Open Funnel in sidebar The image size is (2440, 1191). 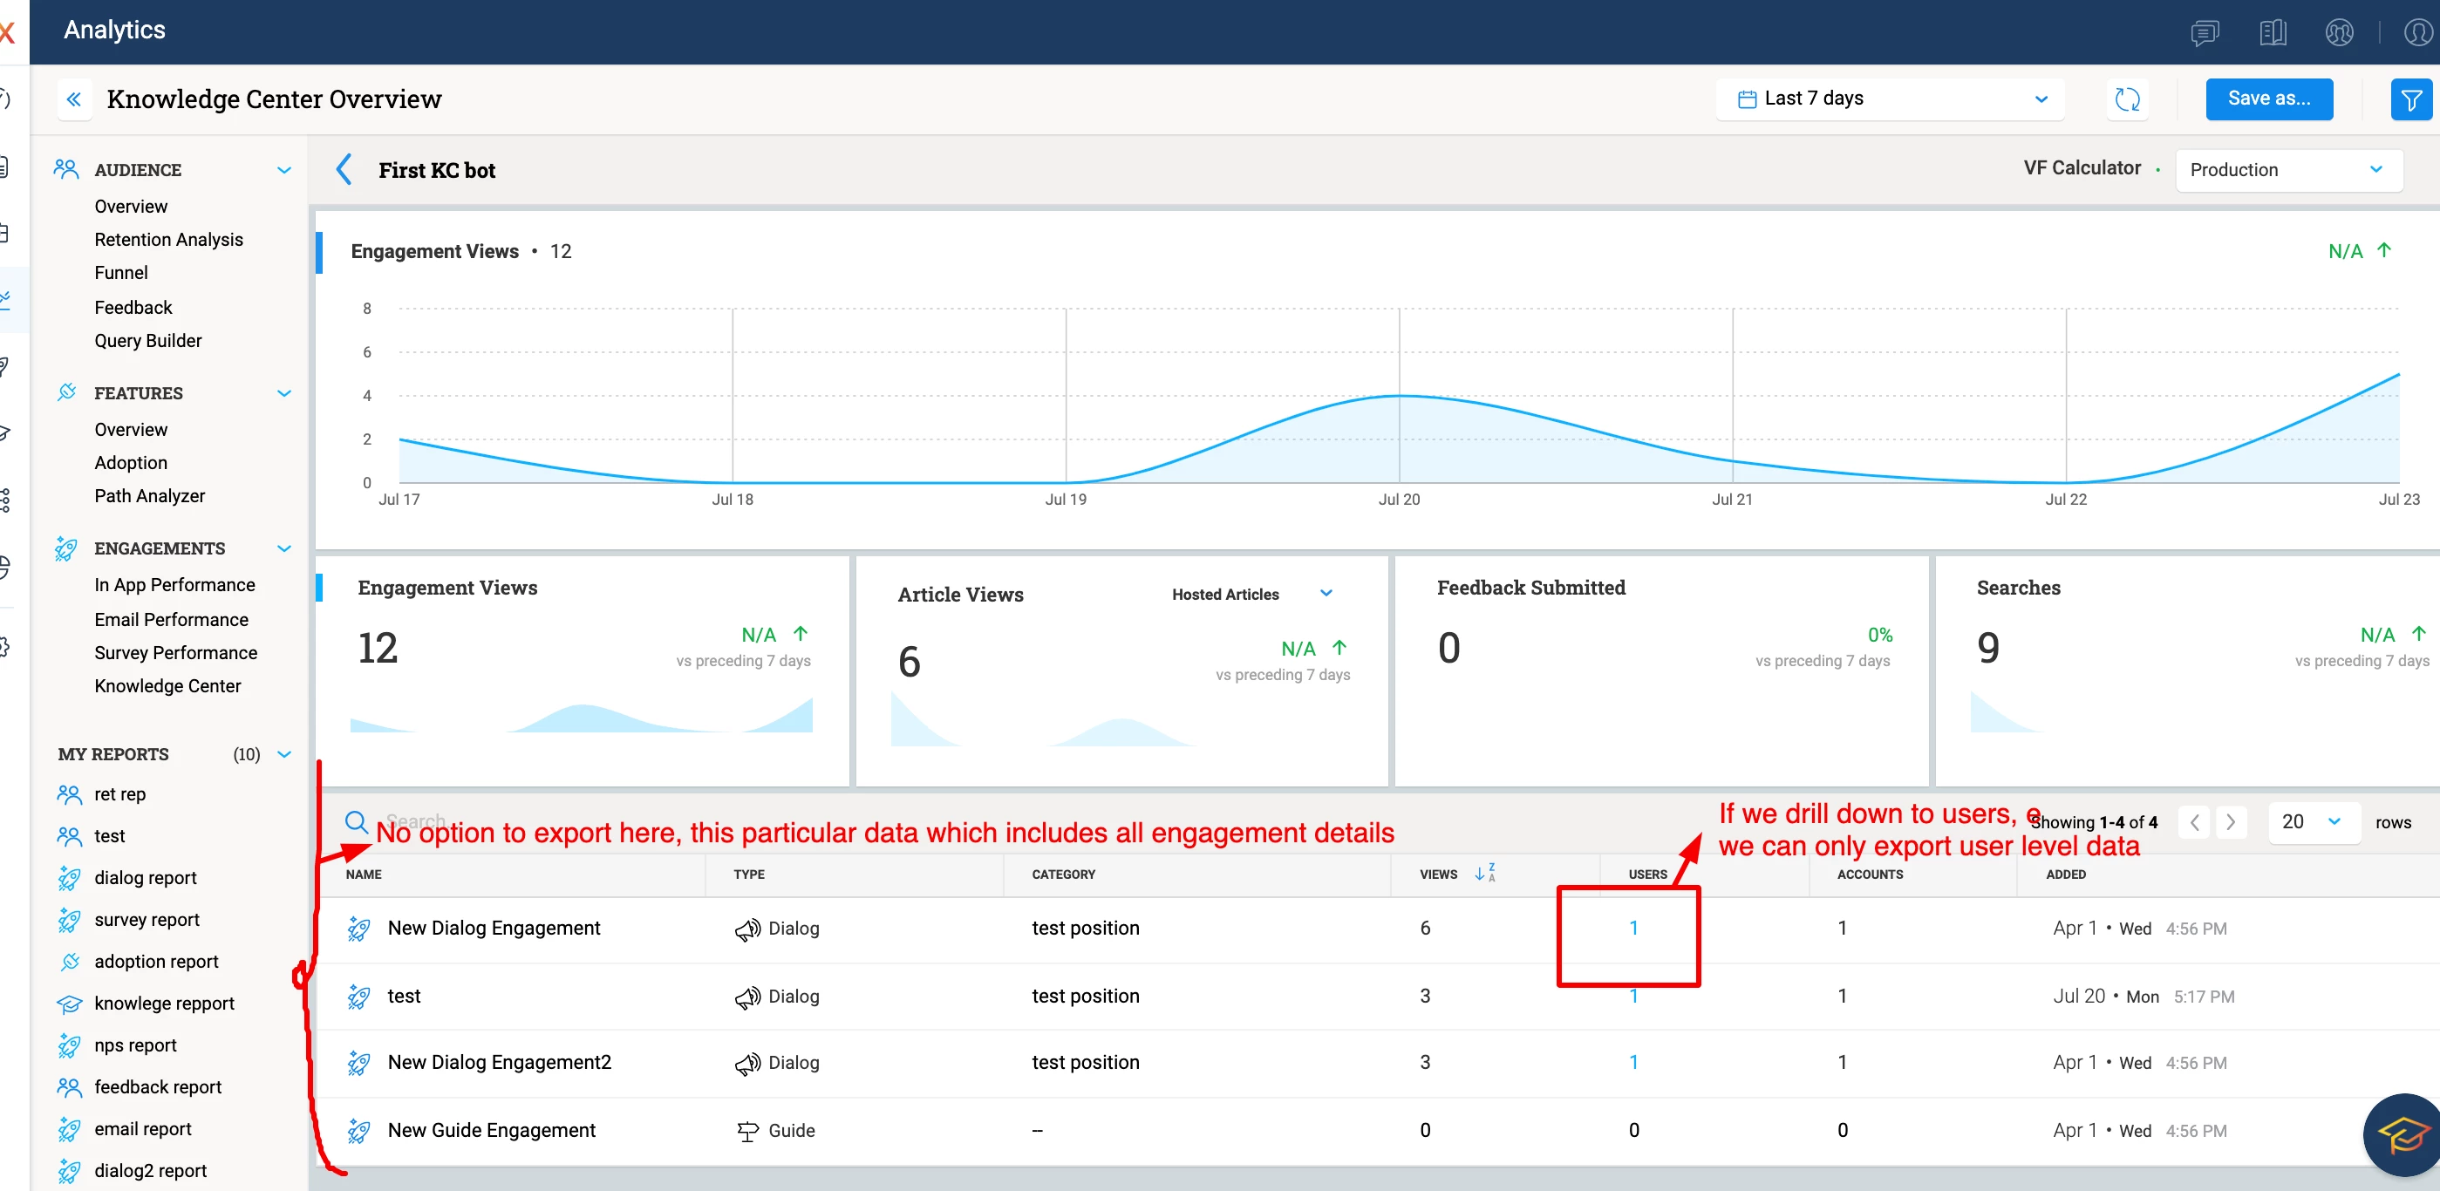click(x=121, y=273)
